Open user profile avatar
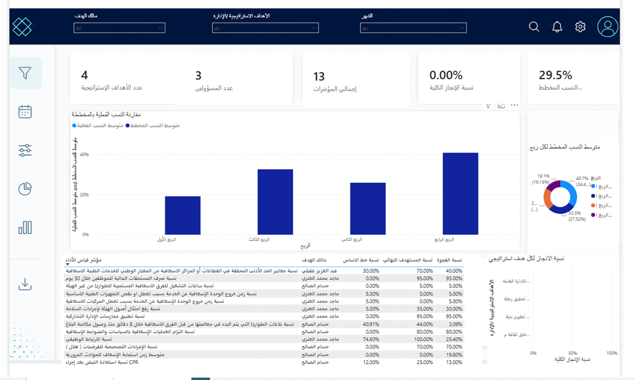634x380 pixels. pos(608,27)
